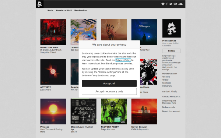Image resolution: width=221 pixels, height=138 pixels.
Task: Open the Privacy Policy link
Action: tap(123, 60)
